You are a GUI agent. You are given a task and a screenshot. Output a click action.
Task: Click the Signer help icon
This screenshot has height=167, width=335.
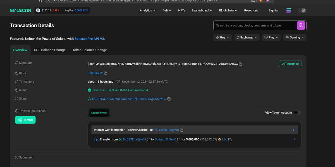pyautogui.click(x=16, y=99)
